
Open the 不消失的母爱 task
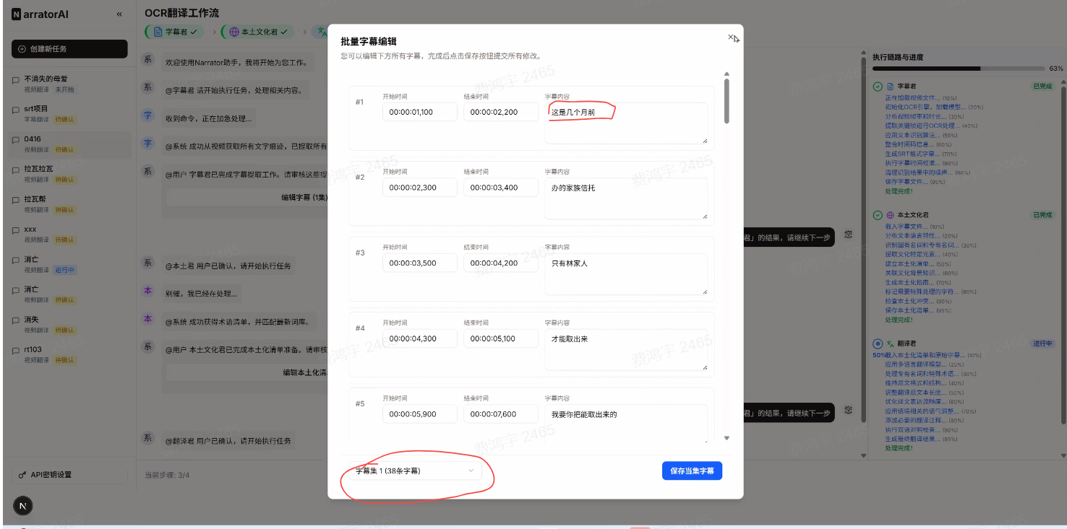click(x=69, y=83)
